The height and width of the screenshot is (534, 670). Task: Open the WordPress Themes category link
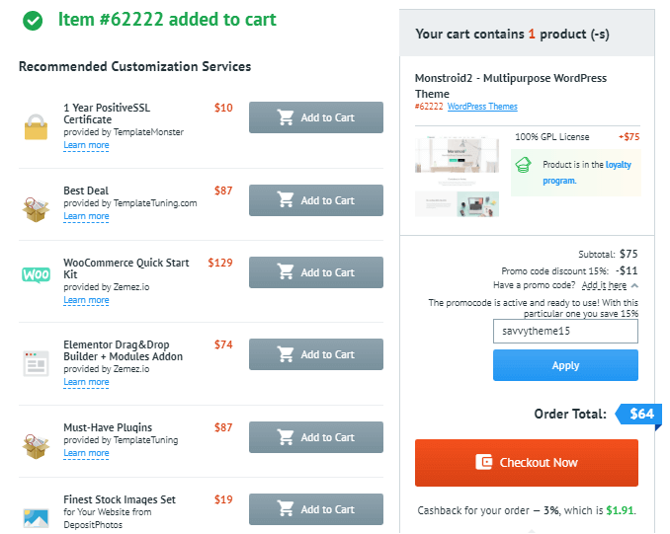(x=482, y=107)
